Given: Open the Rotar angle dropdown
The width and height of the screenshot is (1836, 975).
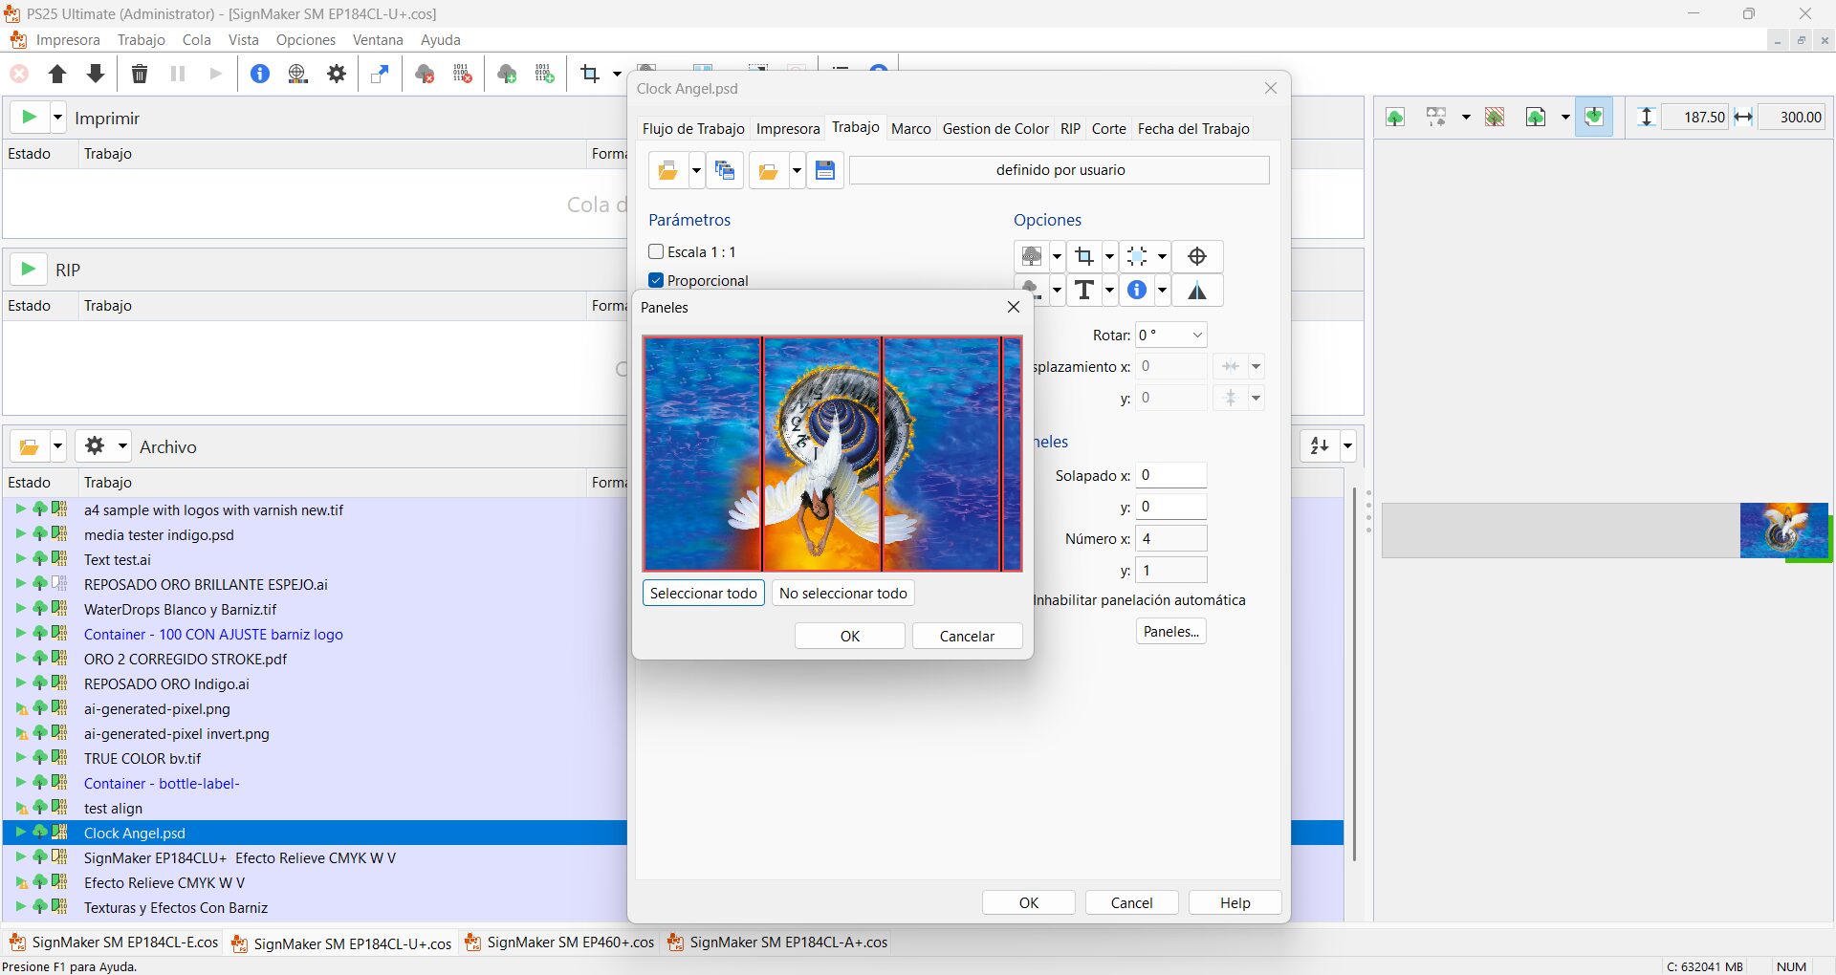Looking at the screenshot, I should [1196, 335].
